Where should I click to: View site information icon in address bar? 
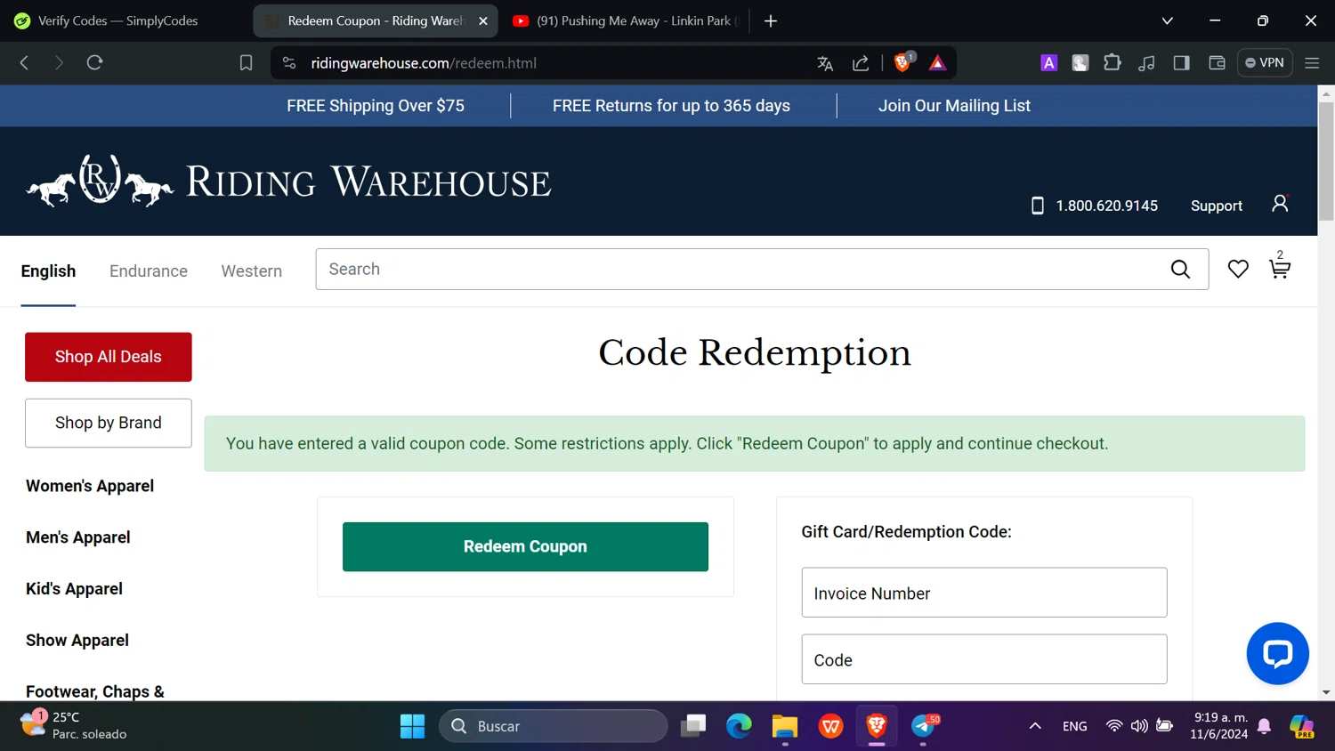click(288, 62)
